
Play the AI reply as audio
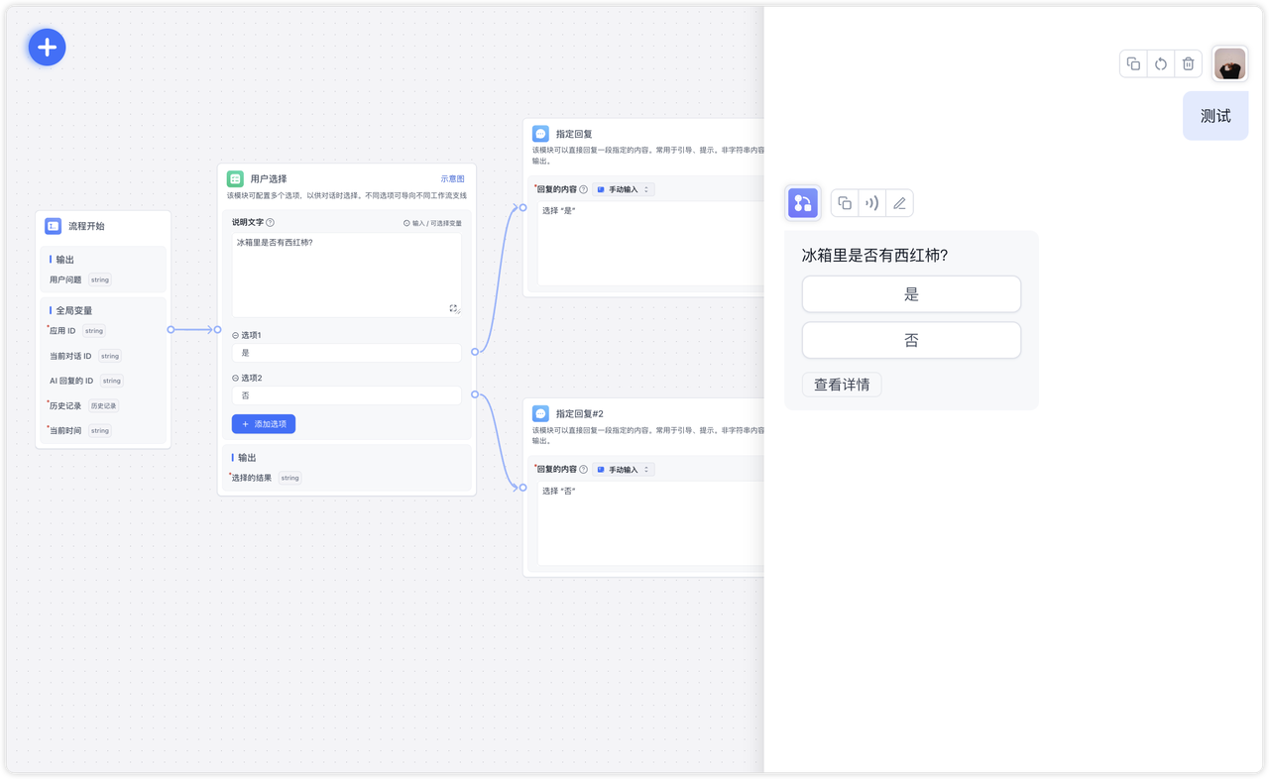click(x=871, y=203)
